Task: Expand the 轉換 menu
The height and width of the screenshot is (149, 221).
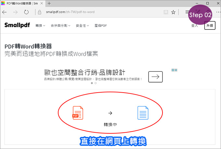Action: (40, 25)
